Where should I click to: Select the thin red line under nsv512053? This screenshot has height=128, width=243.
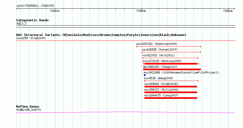click(x=170, y=58)
